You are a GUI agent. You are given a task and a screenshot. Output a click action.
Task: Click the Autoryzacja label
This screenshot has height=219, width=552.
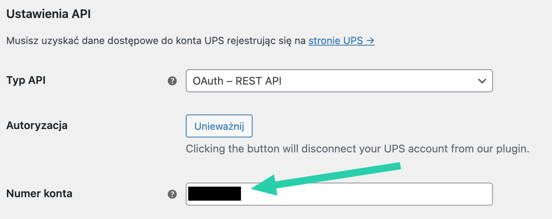[x=37, y=125]
